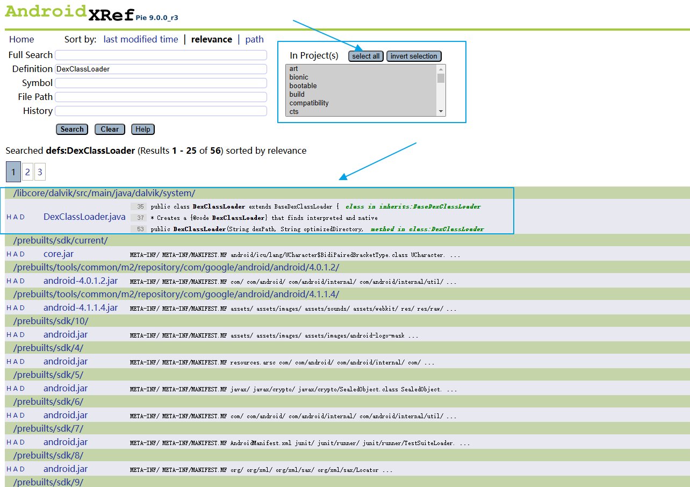This screenshot has height=487, width=690.
Task: Open the /prebuilts/sdk/current/ directory link
Action: (60, 240)
